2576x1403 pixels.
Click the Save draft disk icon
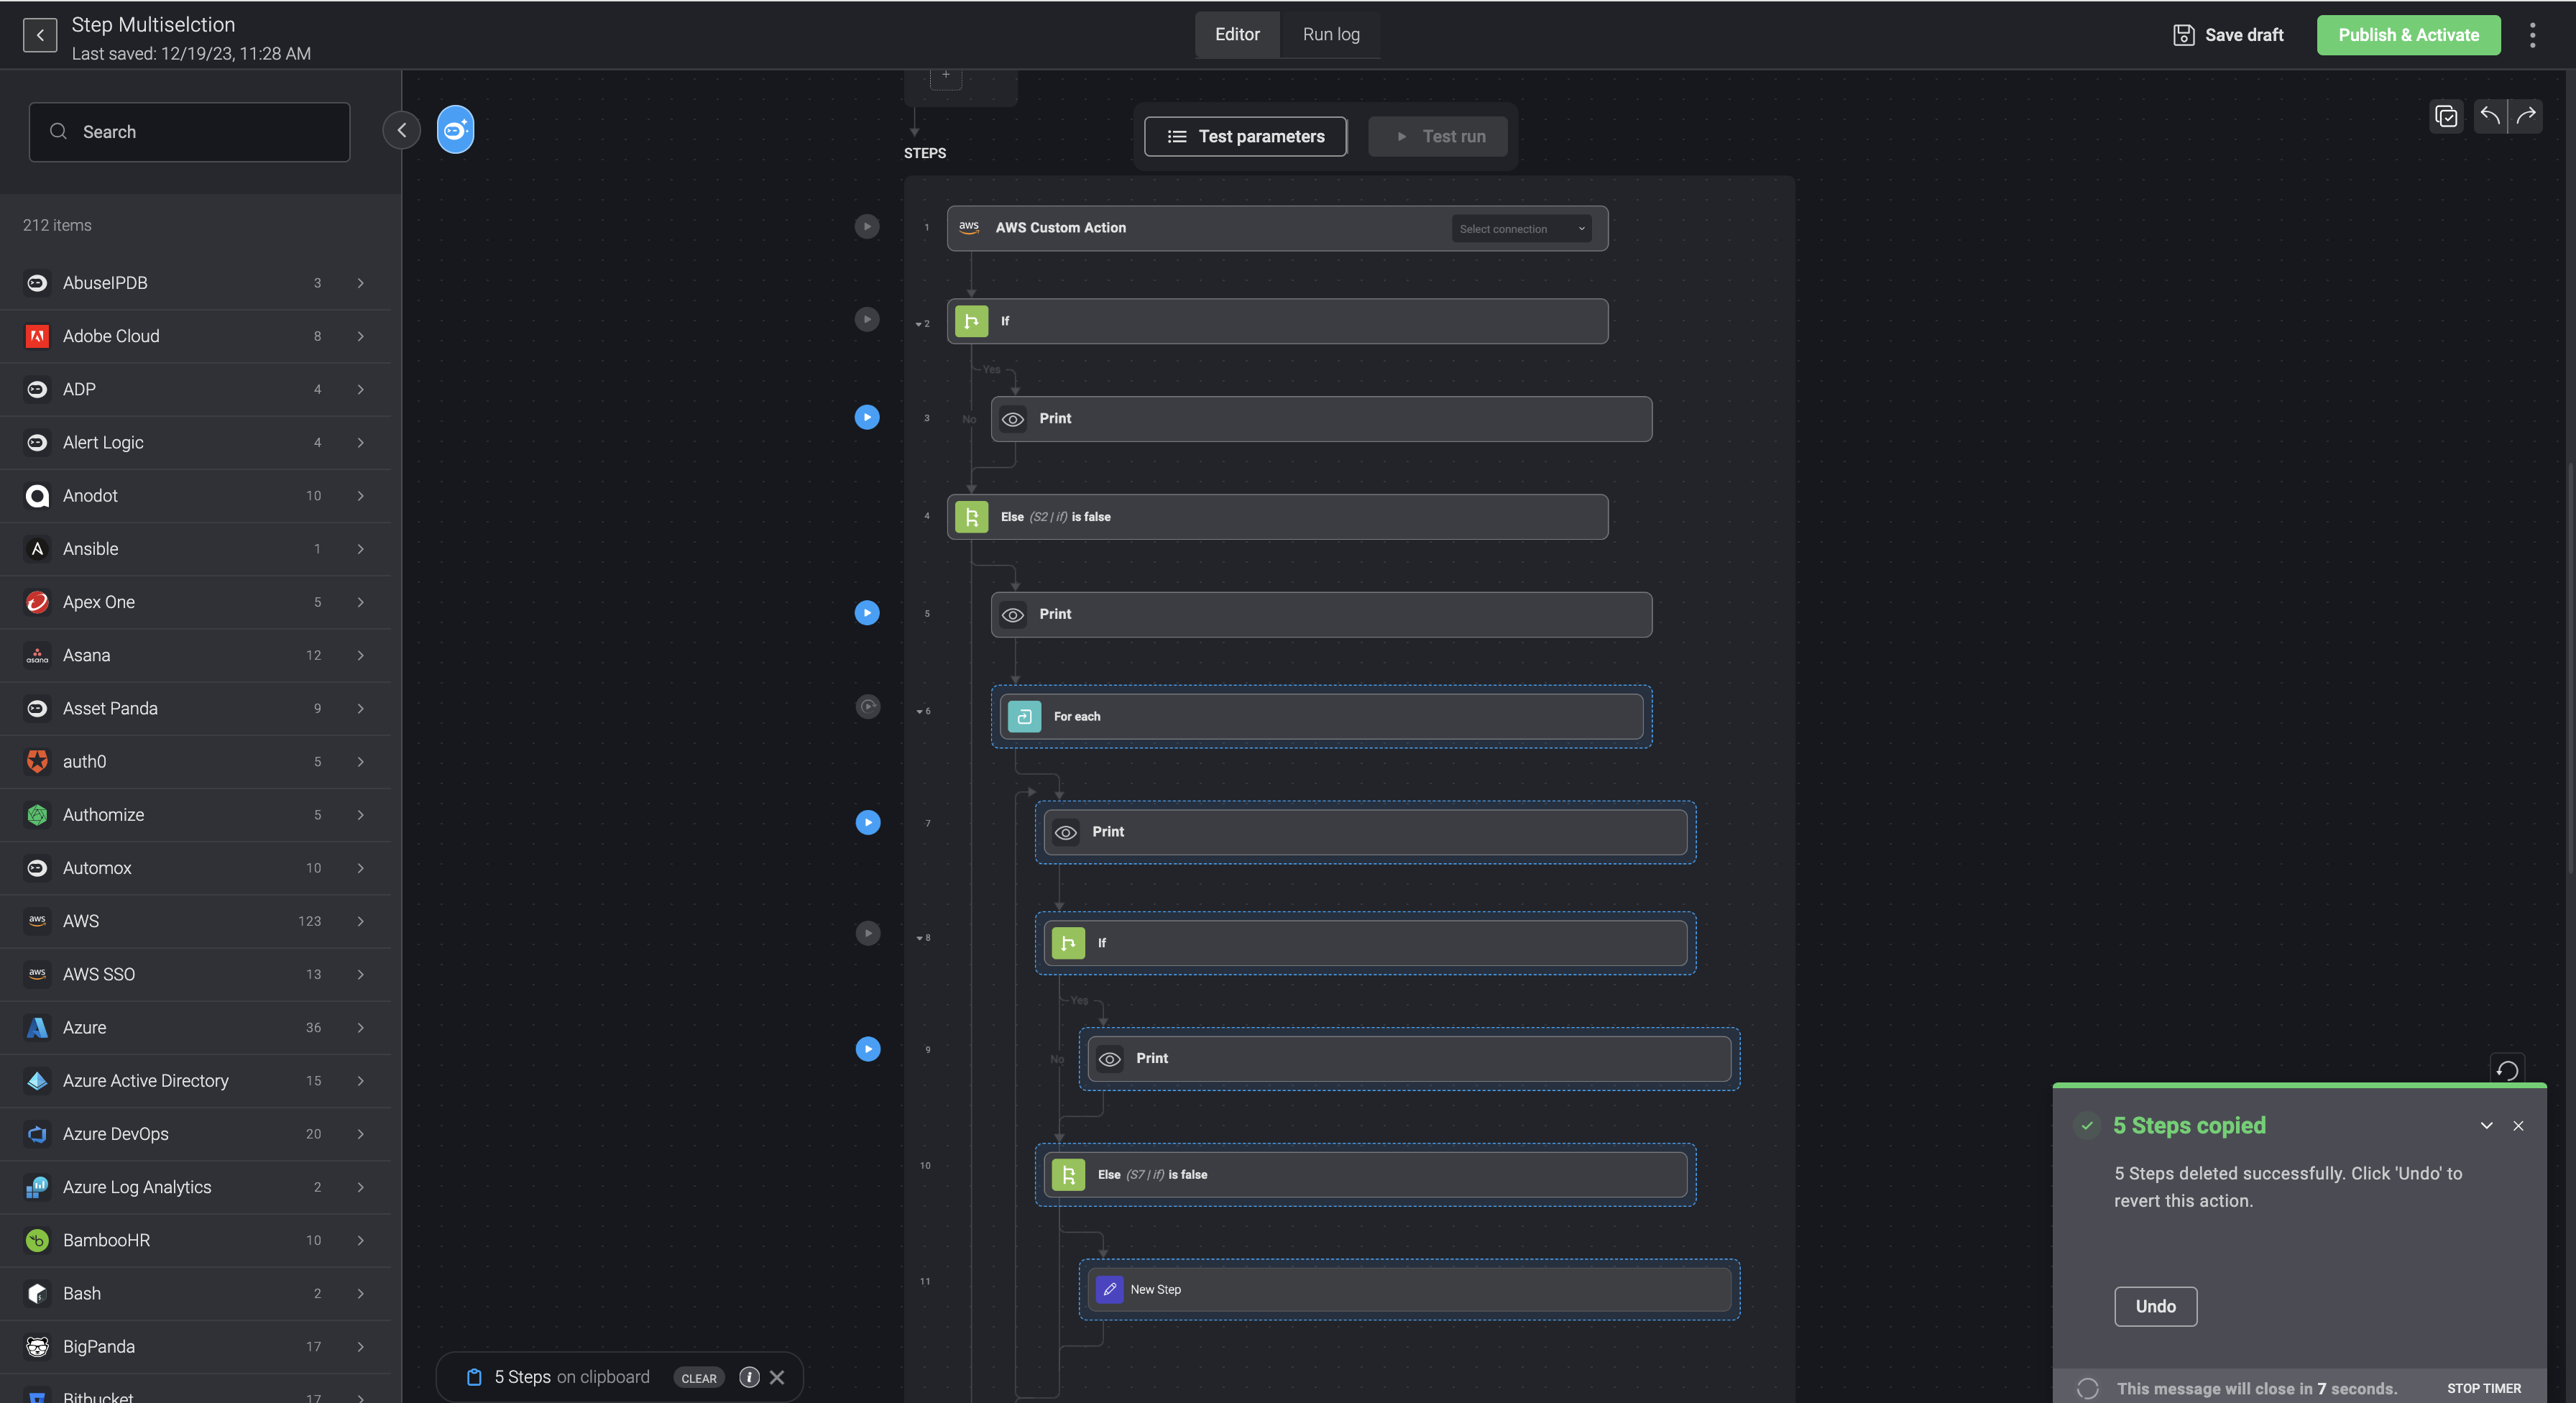(2184, 35)
